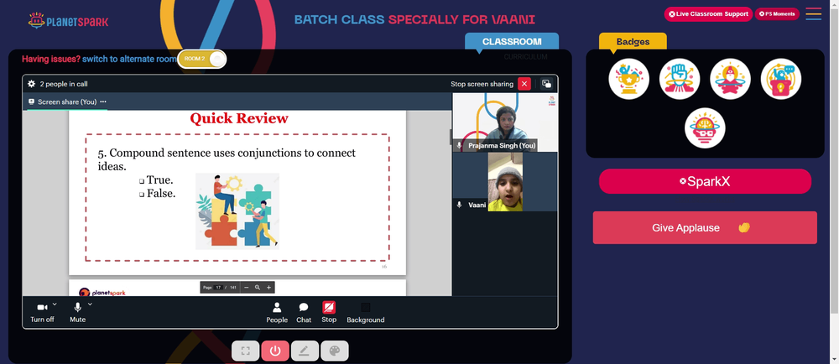Click the 'Quick Review' heading
Image resolution: width=839 pixels, height=364 pixels.
click(238, 118)
